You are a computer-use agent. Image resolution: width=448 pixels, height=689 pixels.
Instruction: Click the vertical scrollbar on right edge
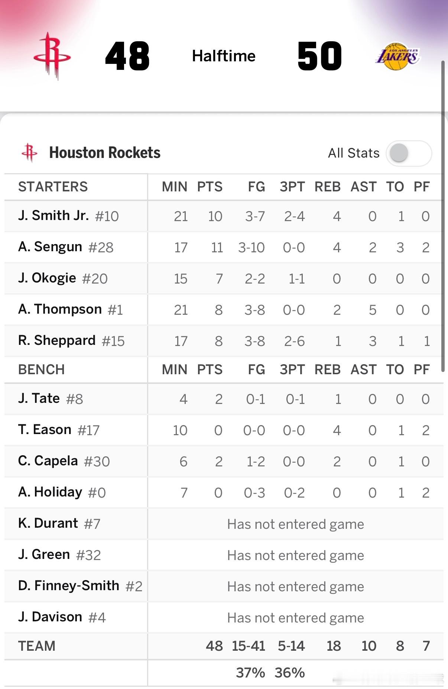pyautogui.click(x=443, y=216)
